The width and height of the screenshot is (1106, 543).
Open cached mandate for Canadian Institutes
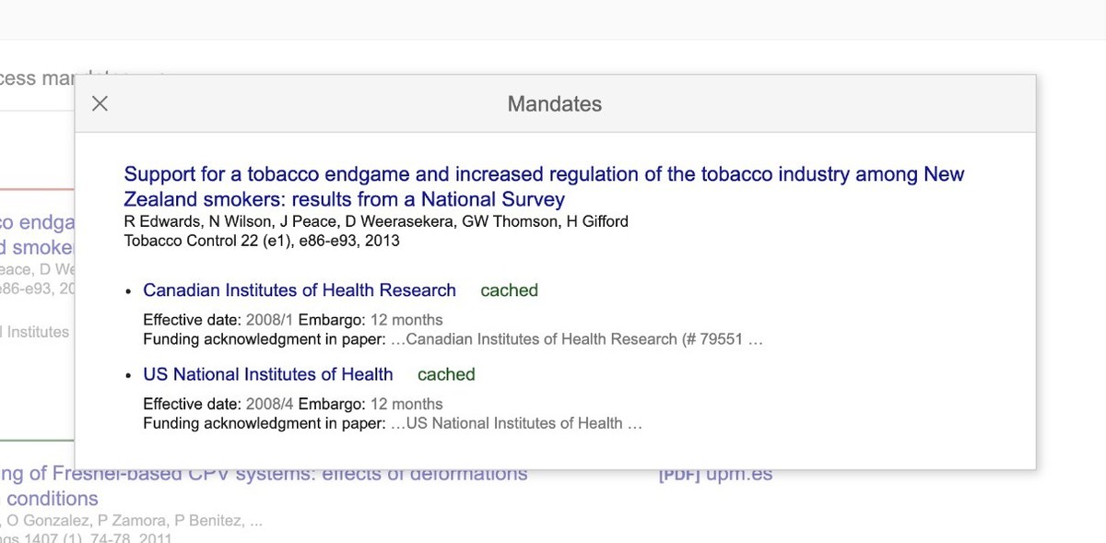(x=509, y=290)
